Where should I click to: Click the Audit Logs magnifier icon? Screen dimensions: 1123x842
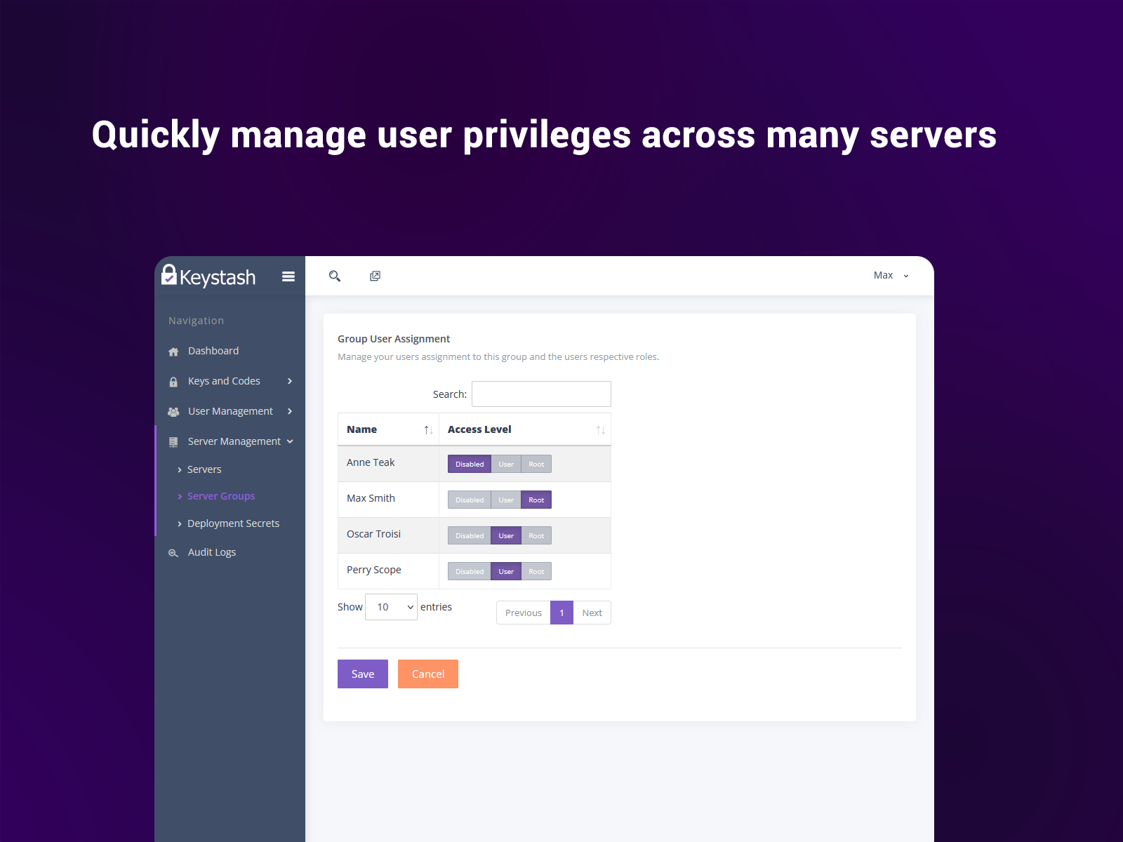173,553
